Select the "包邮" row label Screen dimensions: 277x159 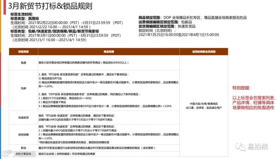tap(24, 88)
